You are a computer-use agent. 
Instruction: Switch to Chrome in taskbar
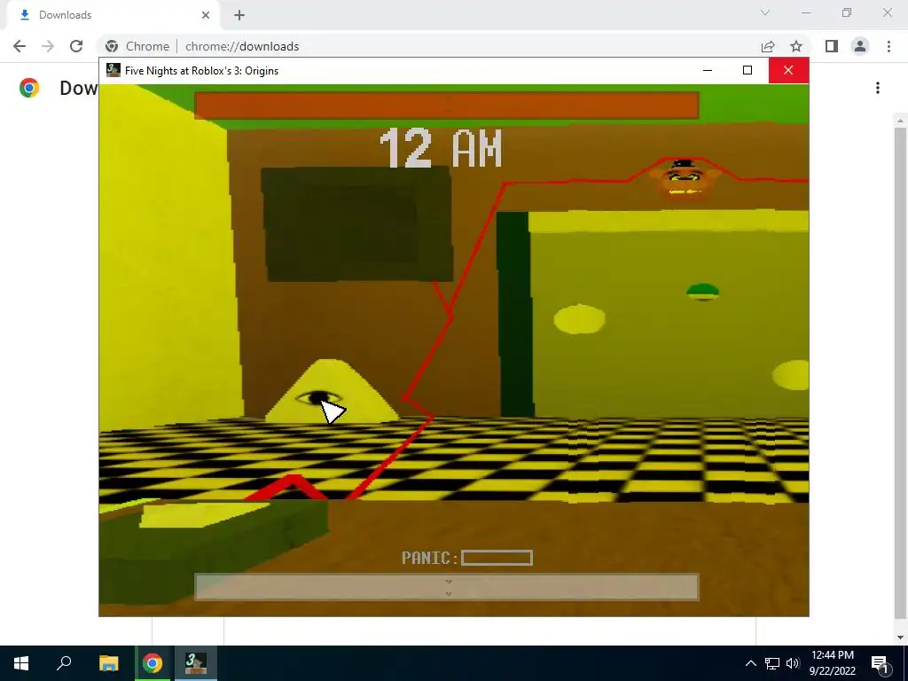click(153, 663)
